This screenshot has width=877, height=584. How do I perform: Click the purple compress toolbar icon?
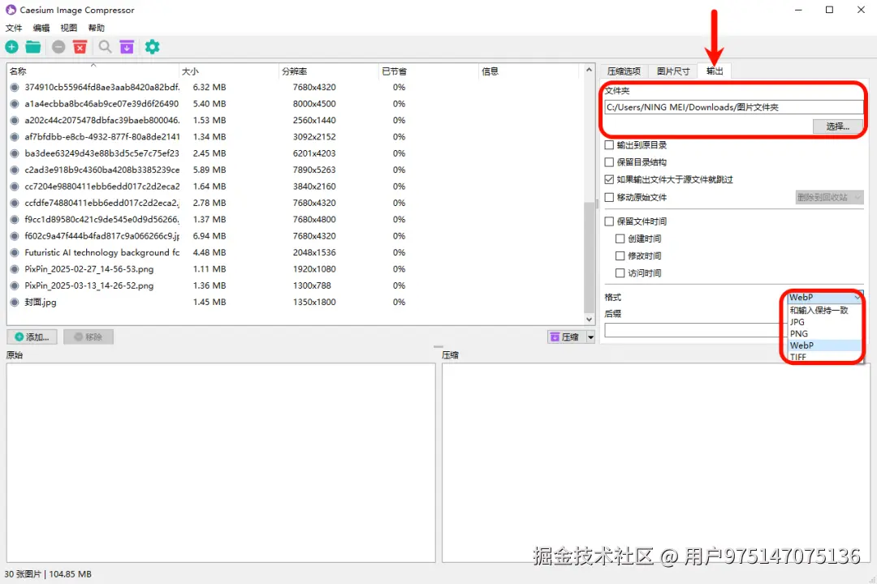tap(127, 47)
